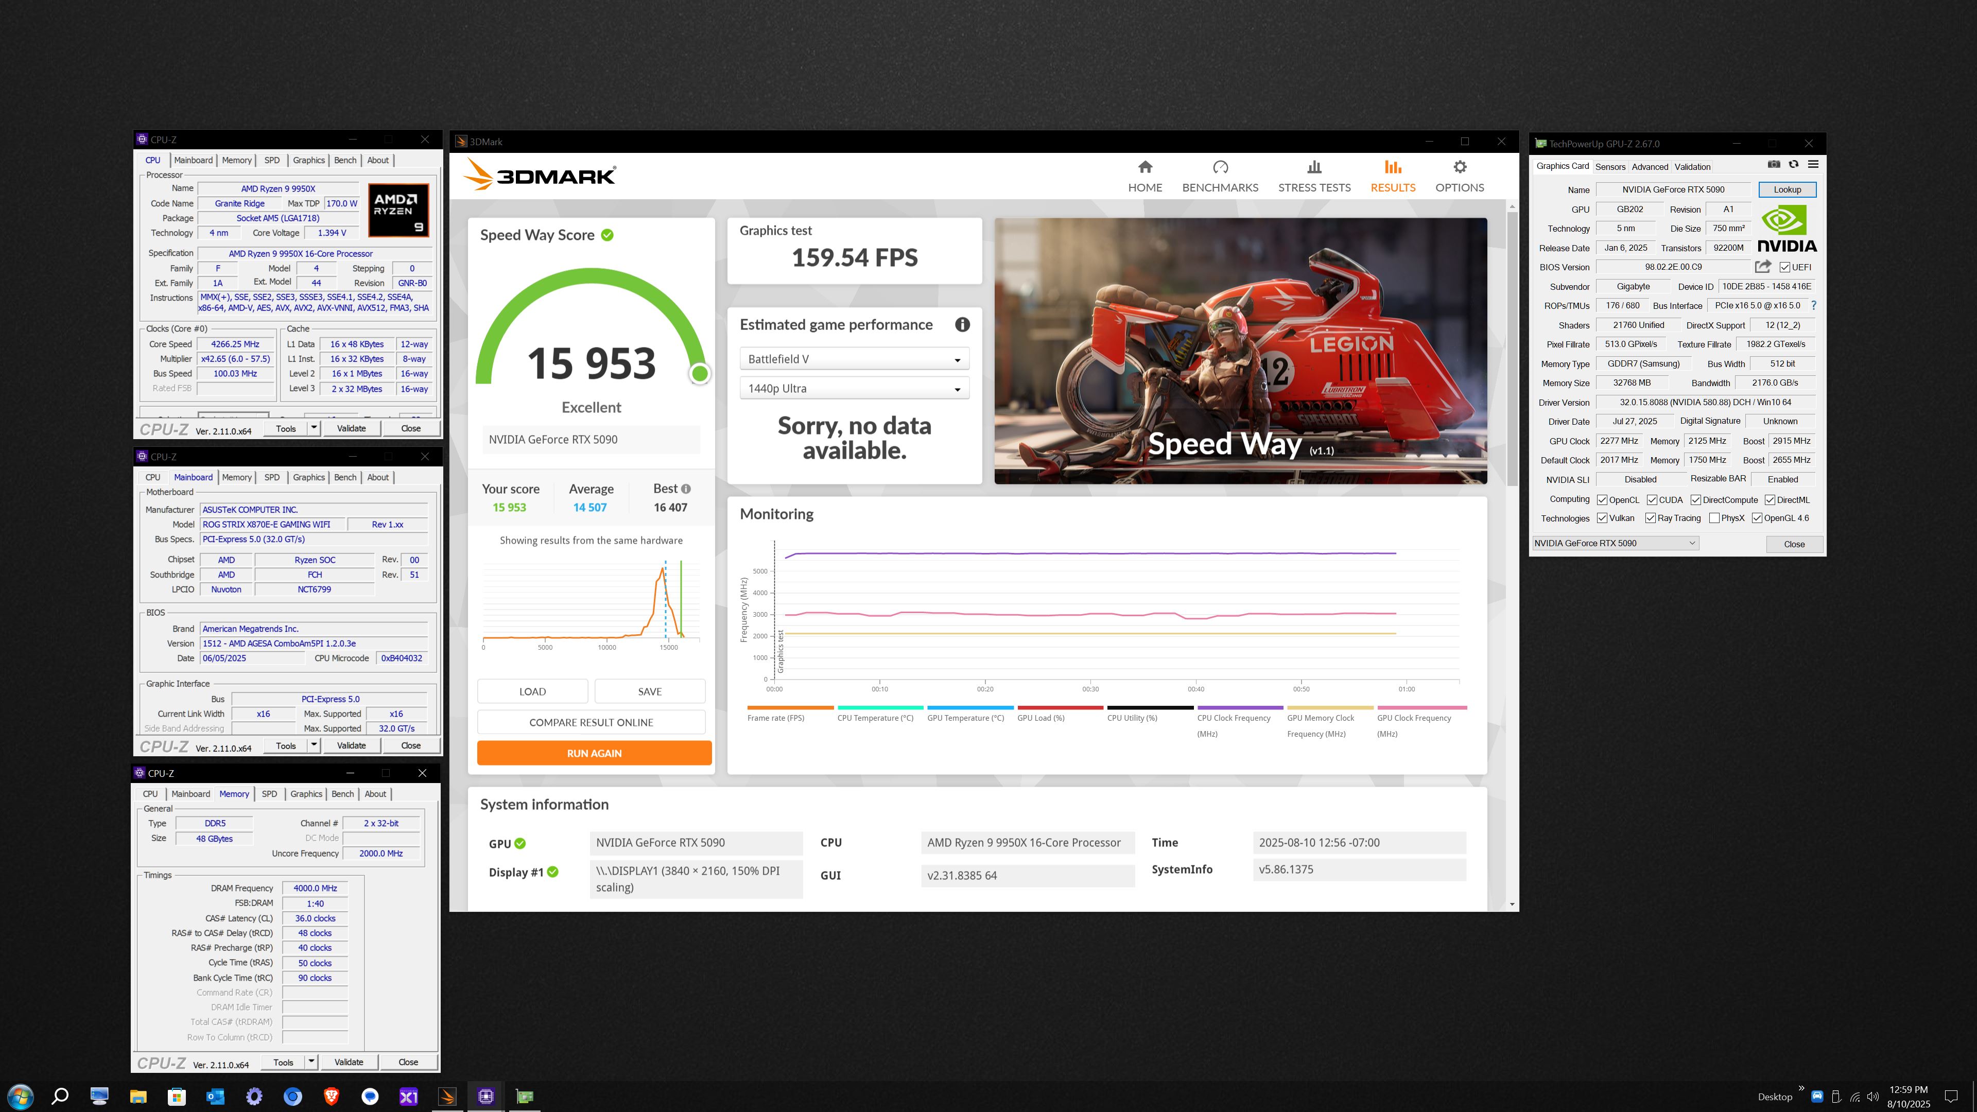1977x1112 pixels.
Task: Open the 1440p Ultra preset dropdown
Action: 854,388
